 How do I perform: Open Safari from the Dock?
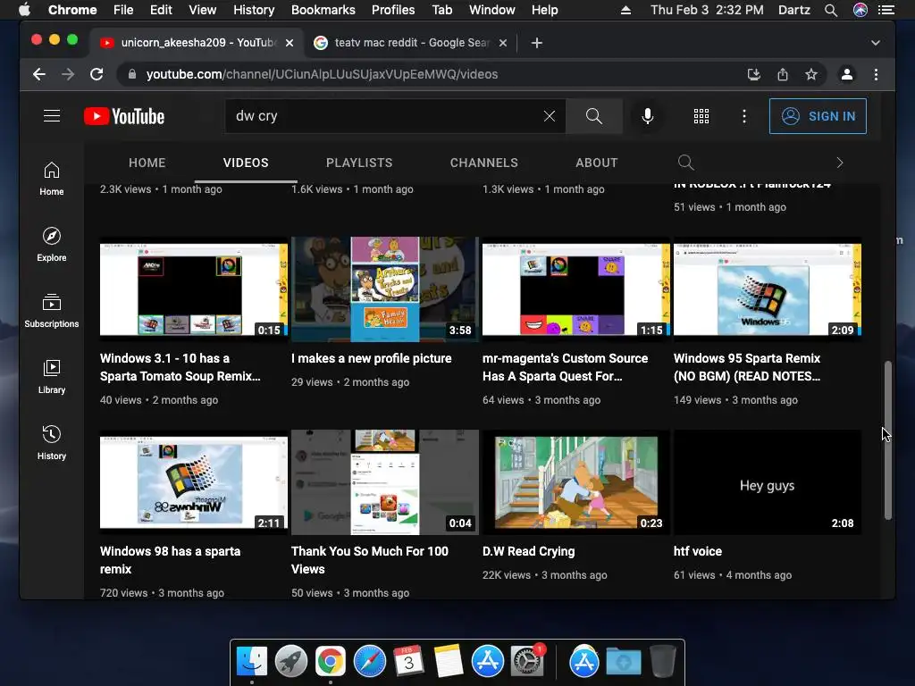[x=369, y=661]
